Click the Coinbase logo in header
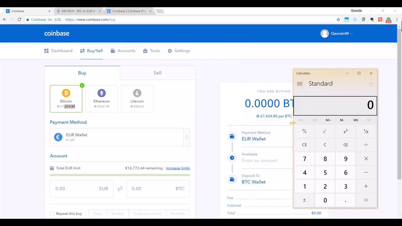Image resolution: width=402 pixels, height=226 pixels. [57, 33]
